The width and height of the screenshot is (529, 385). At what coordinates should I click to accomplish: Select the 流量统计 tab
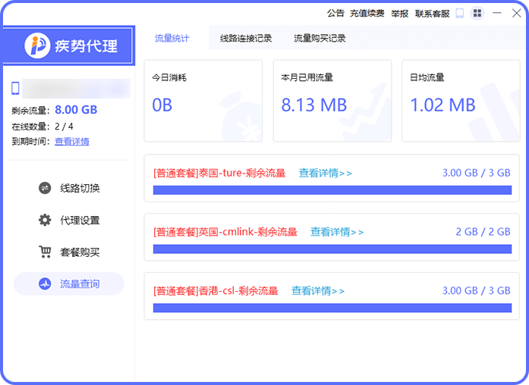click(172, 38)
